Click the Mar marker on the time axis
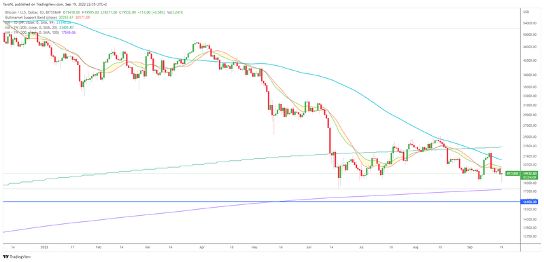Image resolution: width=544 pixels, height=262 pixels. pyautogui.click(x=148, y=248)
